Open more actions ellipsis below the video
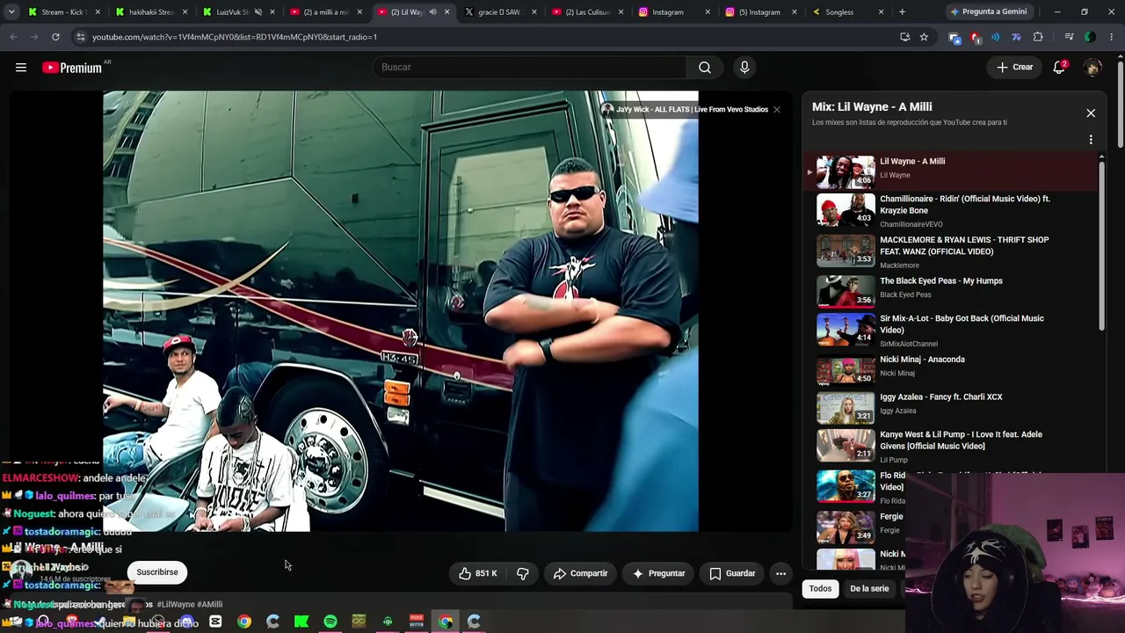 coord(780,573)
